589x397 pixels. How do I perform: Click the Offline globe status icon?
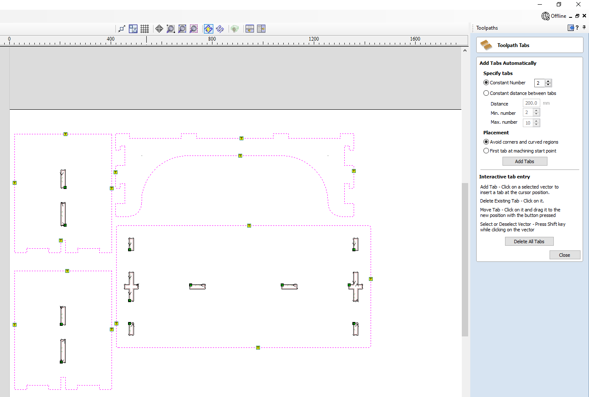point(545,16)
